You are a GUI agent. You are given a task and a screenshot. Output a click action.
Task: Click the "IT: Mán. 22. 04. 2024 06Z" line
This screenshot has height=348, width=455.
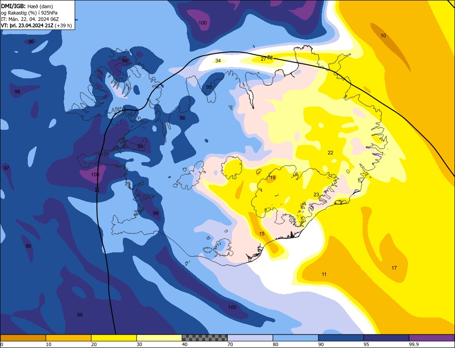click(x=30, y=19)
